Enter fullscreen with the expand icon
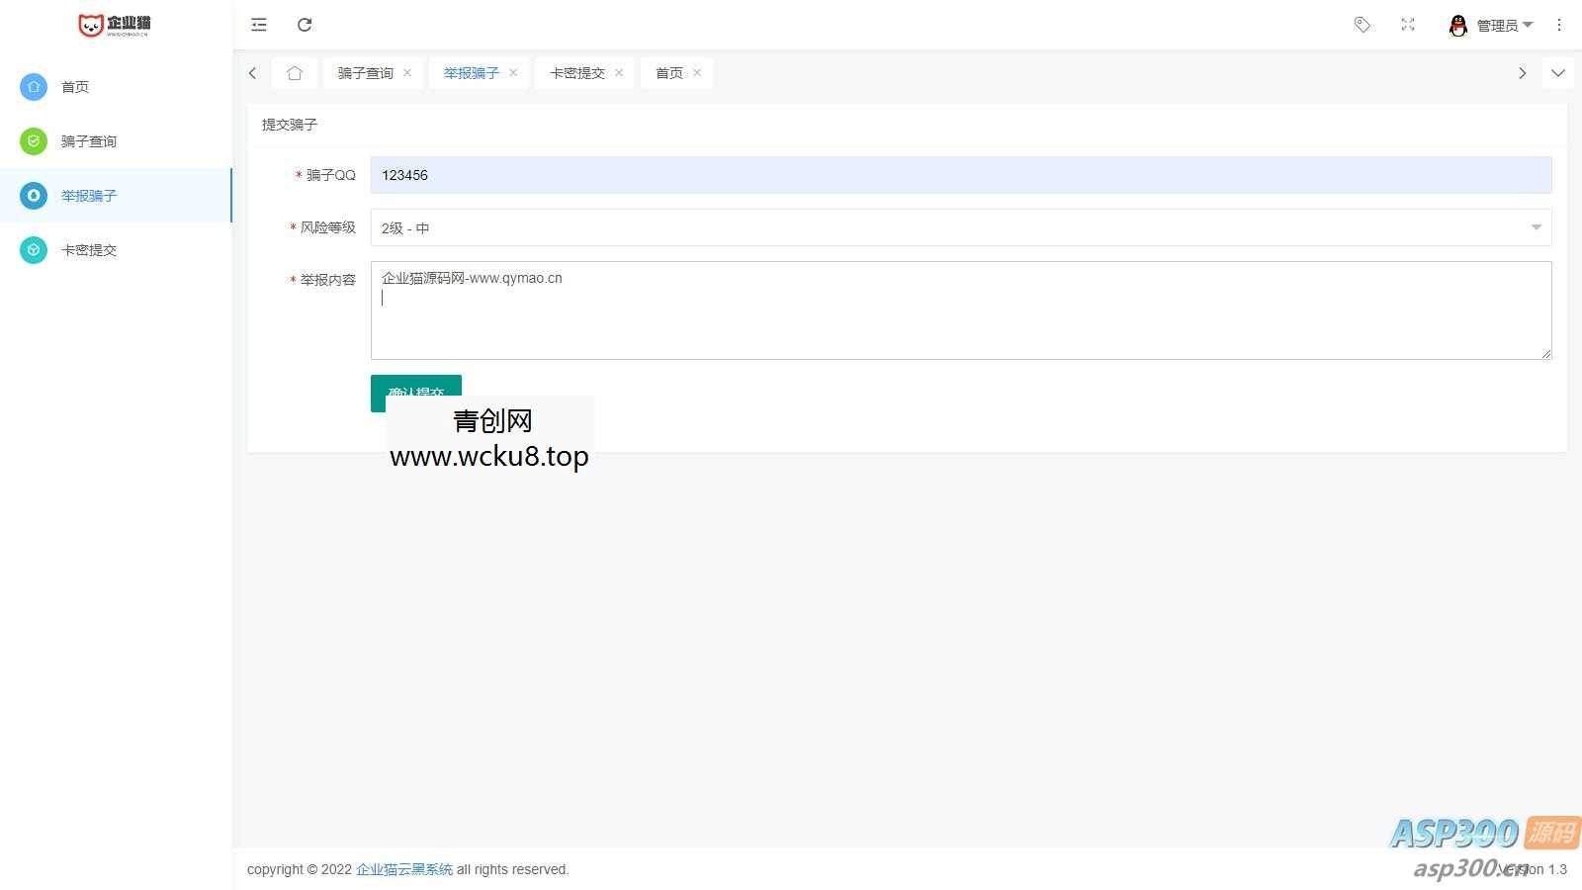 point(1408,25)
